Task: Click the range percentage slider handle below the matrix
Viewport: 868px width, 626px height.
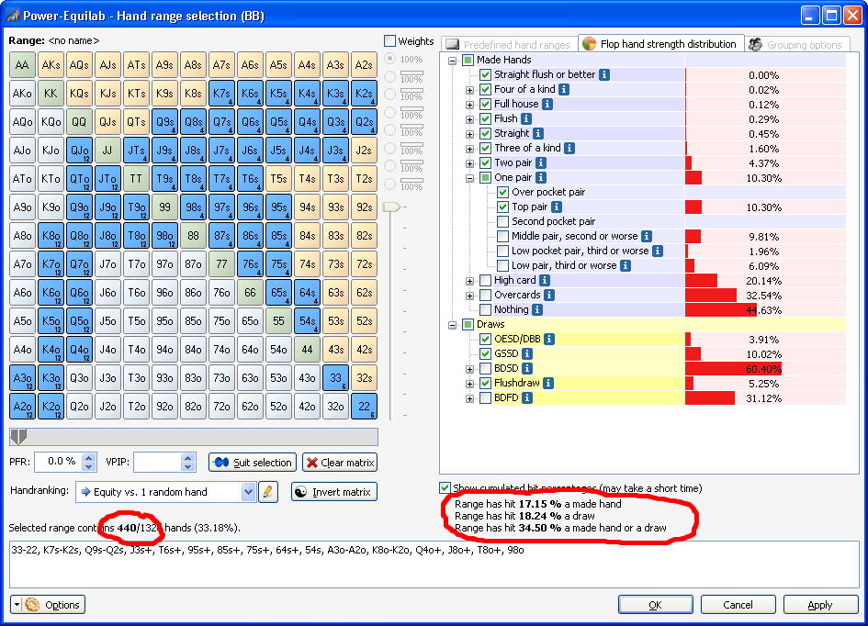Action: (x=18, y=437)
